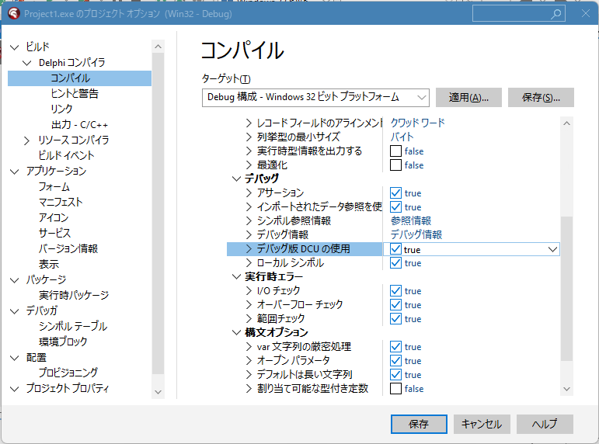
Task: Select ヒントと警告 in the tree
Action: pos(75,94)
